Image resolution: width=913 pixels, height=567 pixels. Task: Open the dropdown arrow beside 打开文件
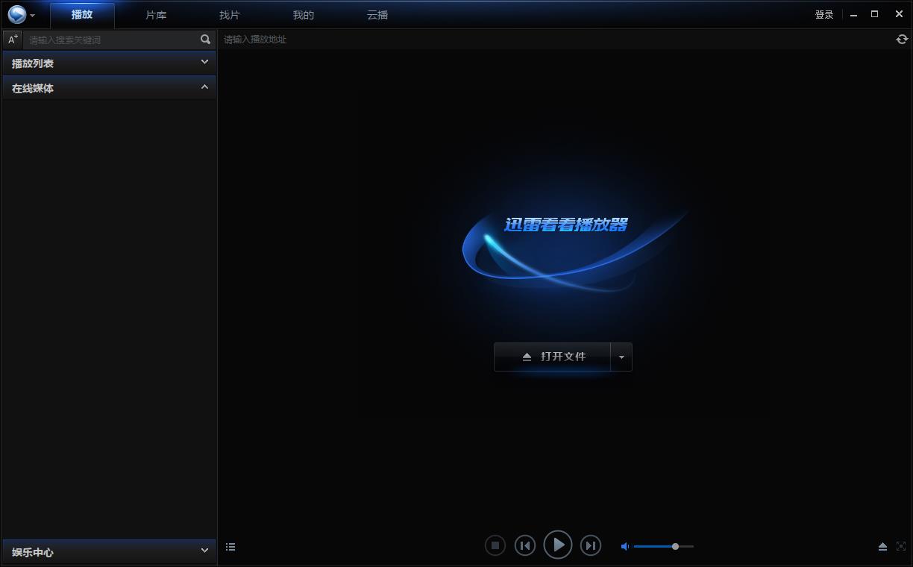click(621, 357)
